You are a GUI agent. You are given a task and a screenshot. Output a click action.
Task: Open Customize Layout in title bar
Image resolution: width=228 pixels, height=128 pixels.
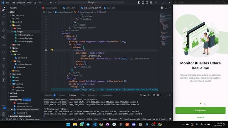pos(151,2)
